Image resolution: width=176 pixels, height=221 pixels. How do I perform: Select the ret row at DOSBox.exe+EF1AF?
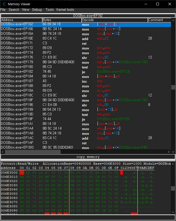(86, 143)
